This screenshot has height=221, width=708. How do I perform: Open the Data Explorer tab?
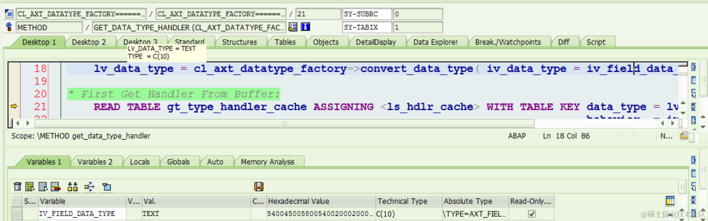[436, 42]
